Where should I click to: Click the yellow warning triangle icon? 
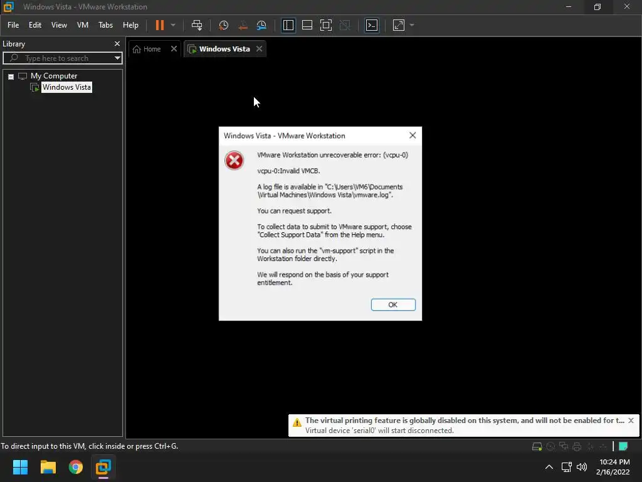coord(297,422)
